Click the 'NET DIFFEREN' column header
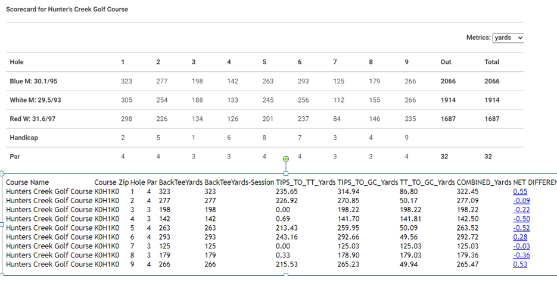 coord(535,182)
